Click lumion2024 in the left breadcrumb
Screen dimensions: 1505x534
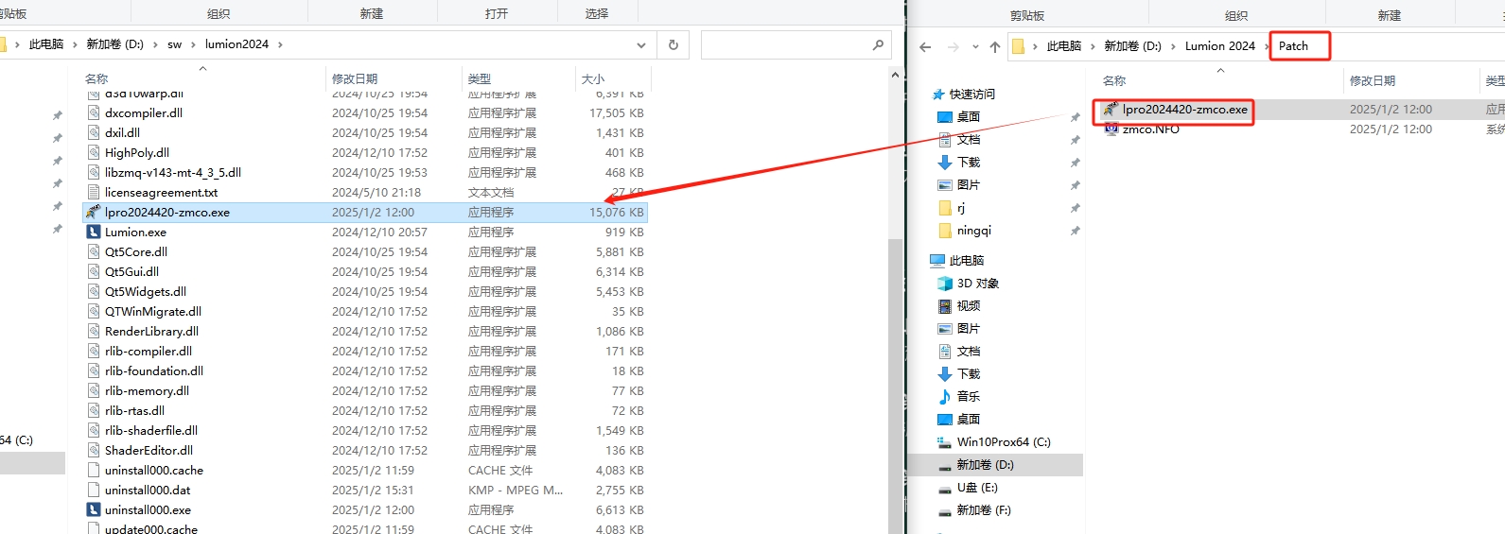click(236, 44)
